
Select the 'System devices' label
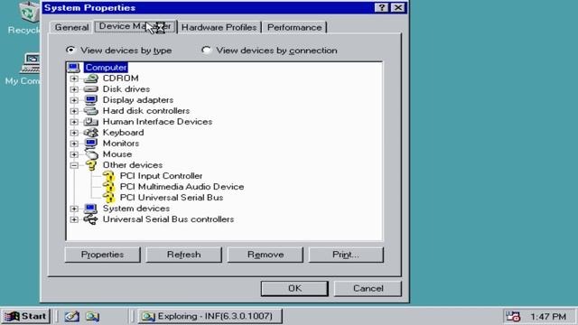tap(136, 209)
